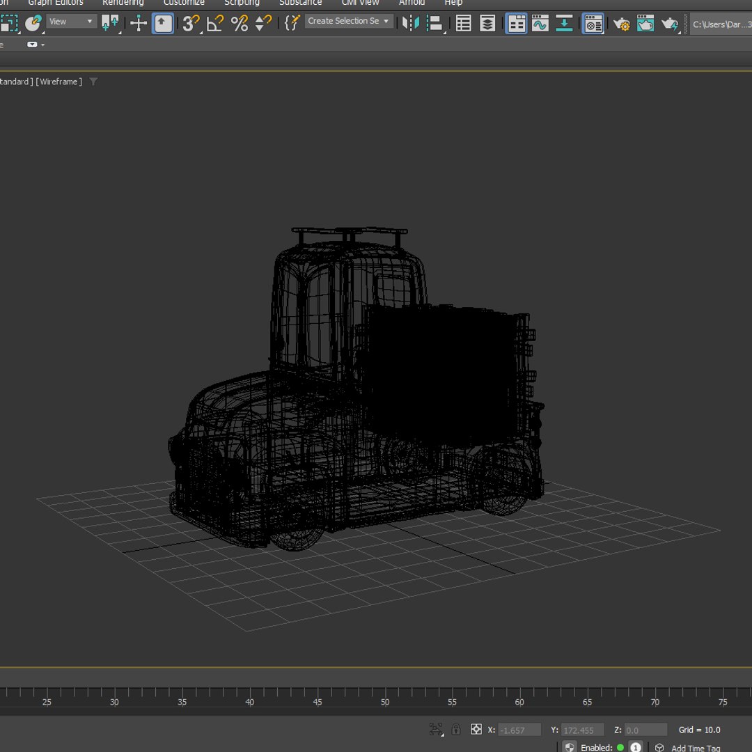The image size is (752, 752).
Task: Click Use Pivot Point Center icon
Action: (110, 22)
